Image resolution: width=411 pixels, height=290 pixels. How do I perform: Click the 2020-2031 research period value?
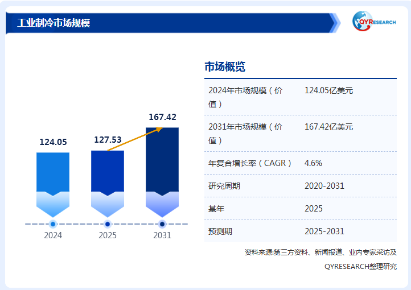click(x=324, y=186)
